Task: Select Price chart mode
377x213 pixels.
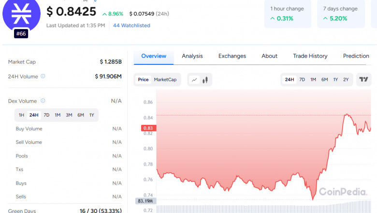Action: pos(143,80)
